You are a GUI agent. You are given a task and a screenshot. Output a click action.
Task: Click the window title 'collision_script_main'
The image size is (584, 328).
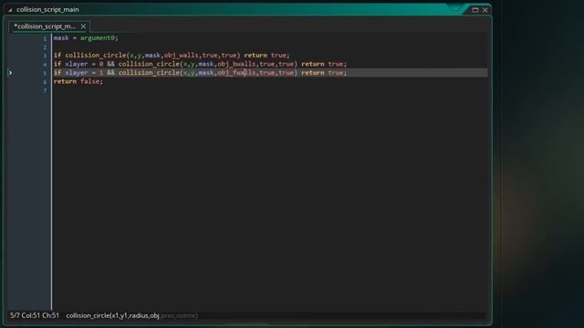[47, 10]
